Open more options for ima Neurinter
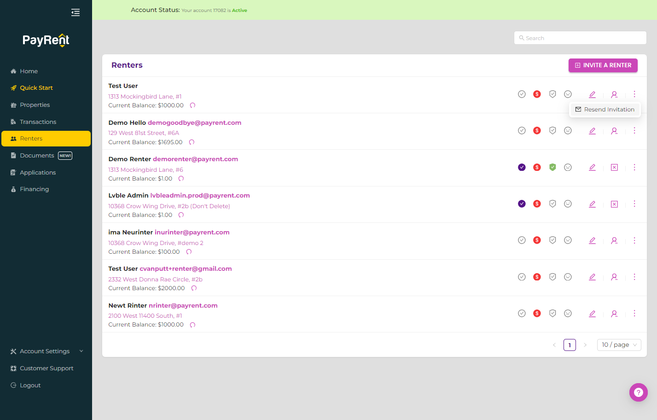Viewport: 657px width, 420px height. pos(634,240)
